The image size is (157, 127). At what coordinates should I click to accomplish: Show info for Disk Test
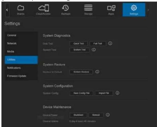coord(110,43)
